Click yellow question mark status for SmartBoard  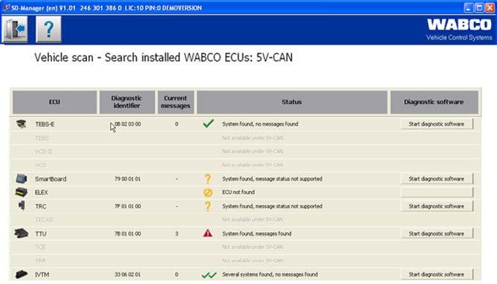coord(208,179)
